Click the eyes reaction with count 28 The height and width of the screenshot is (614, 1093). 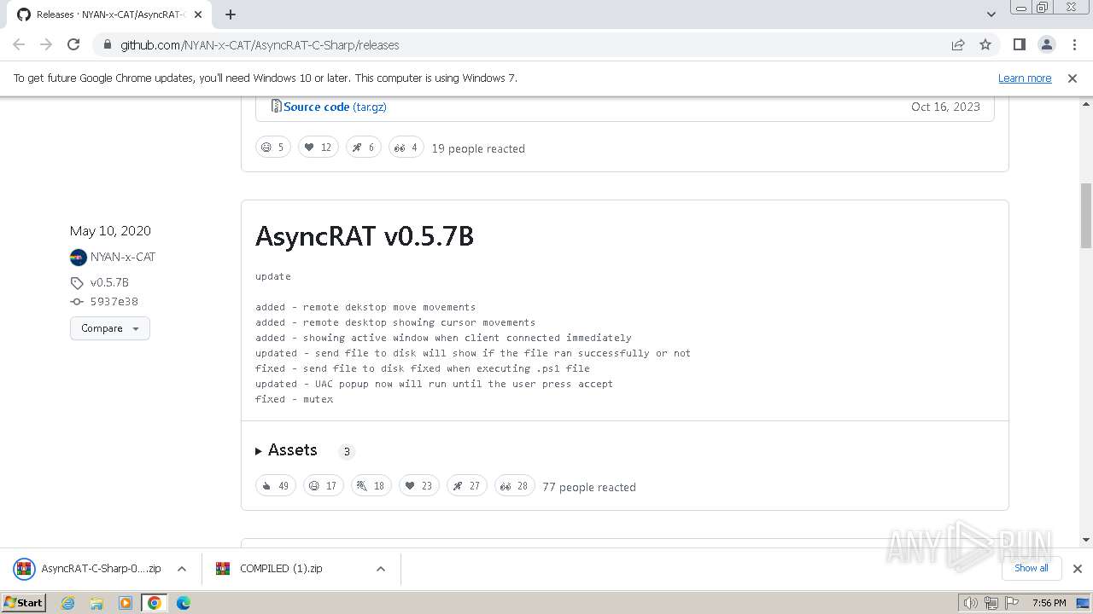pyautogui.click(x=515, y=486)
